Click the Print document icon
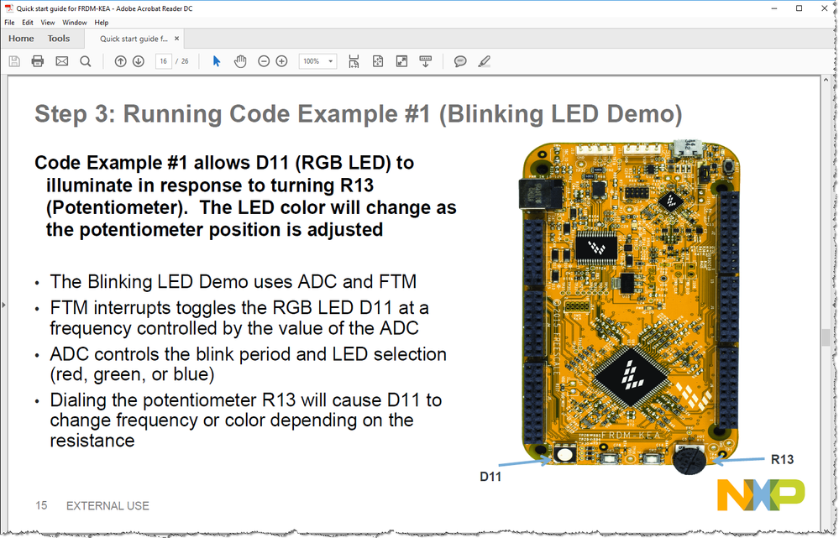 click(x=37, y=60)
